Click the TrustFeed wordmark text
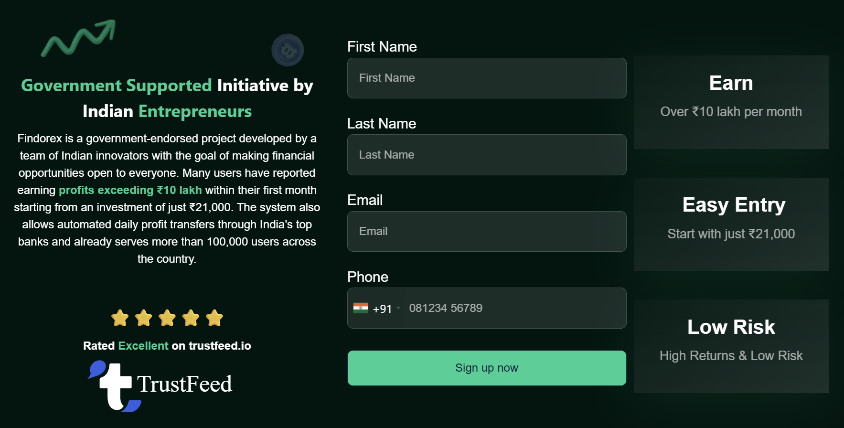The height and width of the screenshot is (428, 844). click(184, 384)
